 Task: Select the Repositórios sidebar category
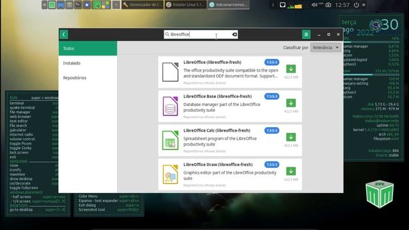(x=88, y=78)
